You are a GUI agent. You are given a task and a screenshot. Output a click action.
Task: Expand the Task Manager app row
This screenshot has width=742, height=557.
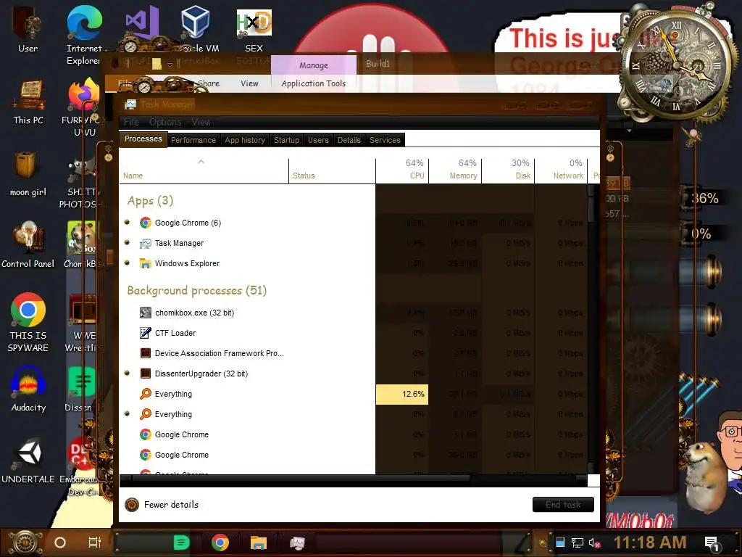pyautogui.click(x=127, y=242)
